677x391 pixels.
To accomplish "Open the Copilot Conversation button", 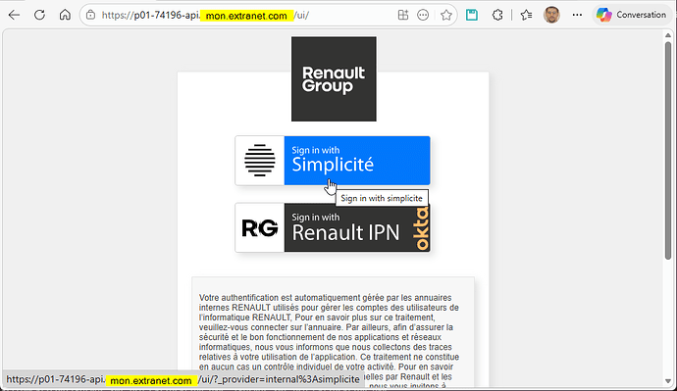I will coord(631,15).
